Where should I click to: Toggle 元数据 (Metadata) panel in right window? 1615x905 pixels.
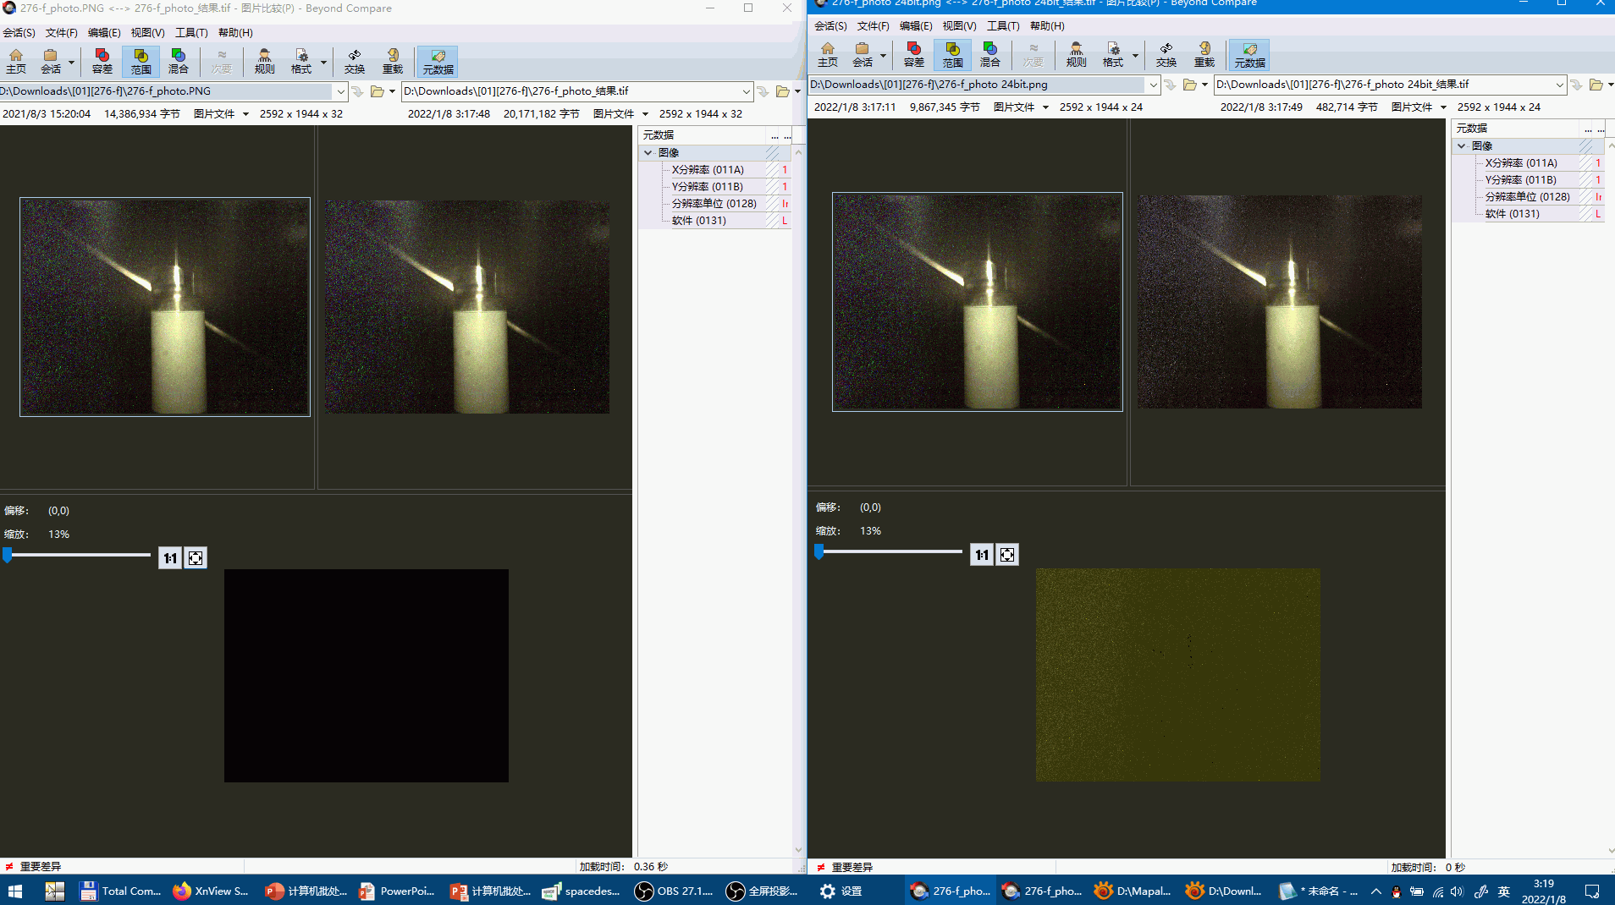(1249, 54)
